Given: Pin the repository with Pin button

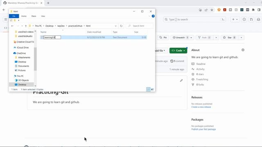Looking at the screenshot, I should click(163, 38).
